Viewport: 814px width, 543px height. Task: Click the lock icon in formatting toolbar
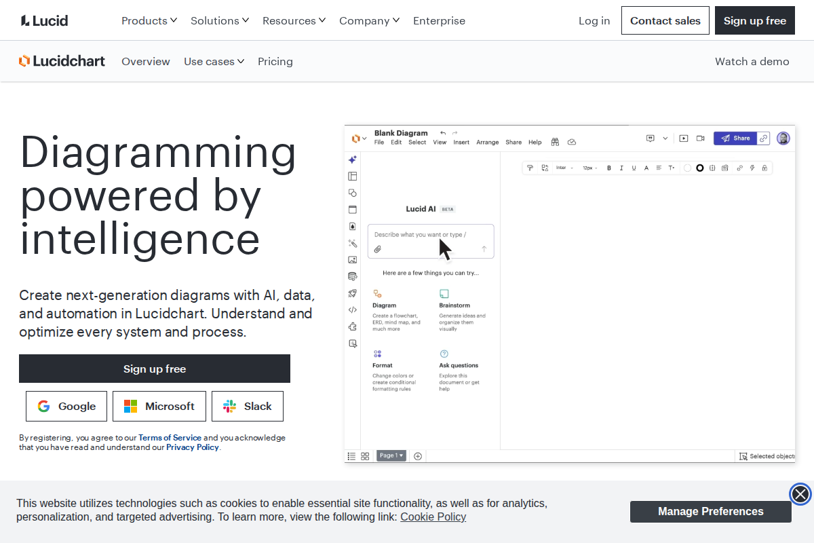tap(764, 168)
